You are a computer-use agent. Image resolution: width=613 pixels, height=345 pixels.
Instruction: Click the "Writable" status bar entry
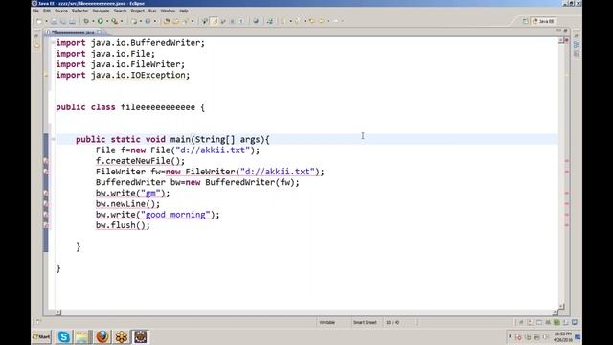pyautogui.click(x=328, y=322)
